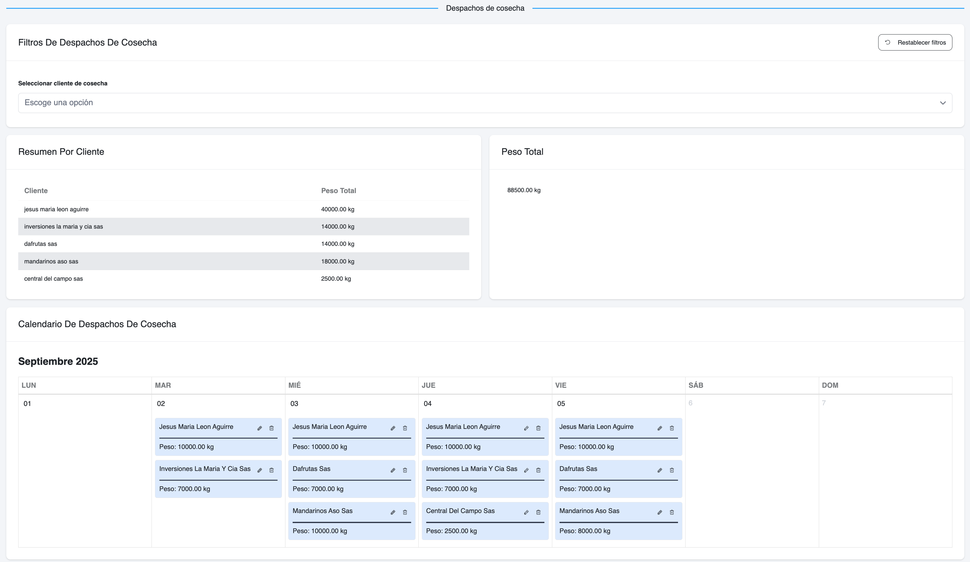Click Restablecer filtros button

coord(915,42)
